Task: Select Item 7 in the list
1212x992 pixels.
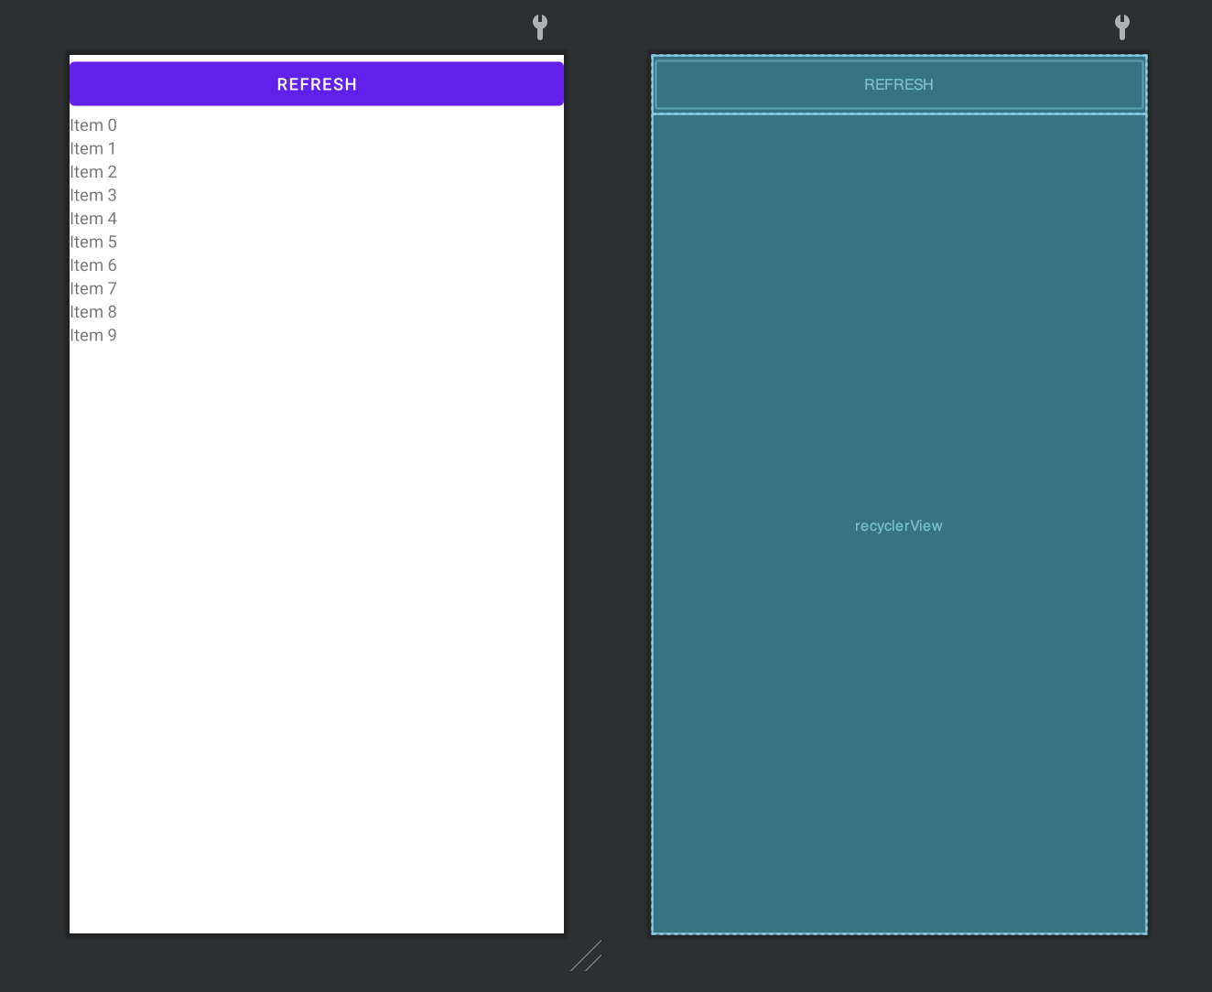Action: pos(93,288)
